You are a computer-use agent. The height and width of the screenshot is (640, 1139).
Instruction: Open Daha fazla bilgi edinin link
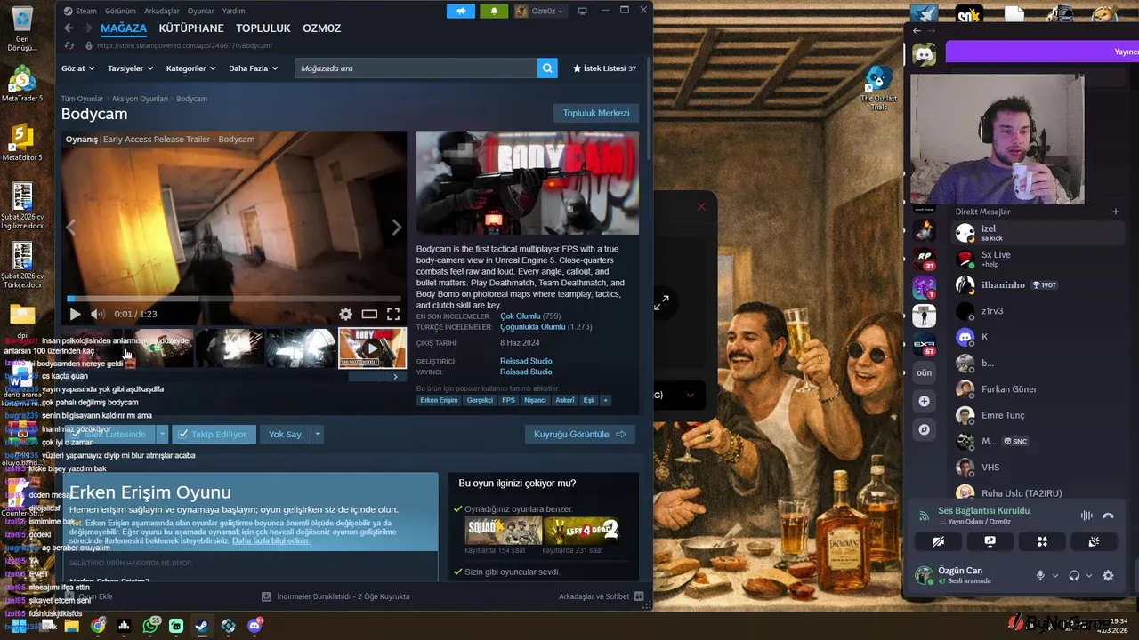pyautogui.click(x=271, y=540)
